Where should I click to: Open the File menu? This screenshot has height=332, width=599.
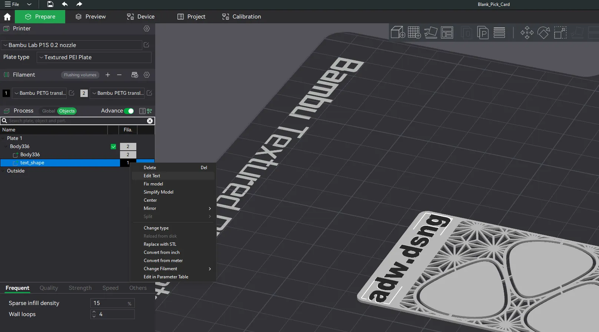tap(12, 4)
